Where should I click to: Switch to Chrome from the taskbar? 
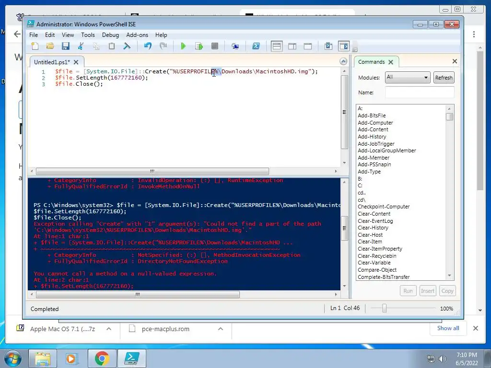(x=102, y=358)
